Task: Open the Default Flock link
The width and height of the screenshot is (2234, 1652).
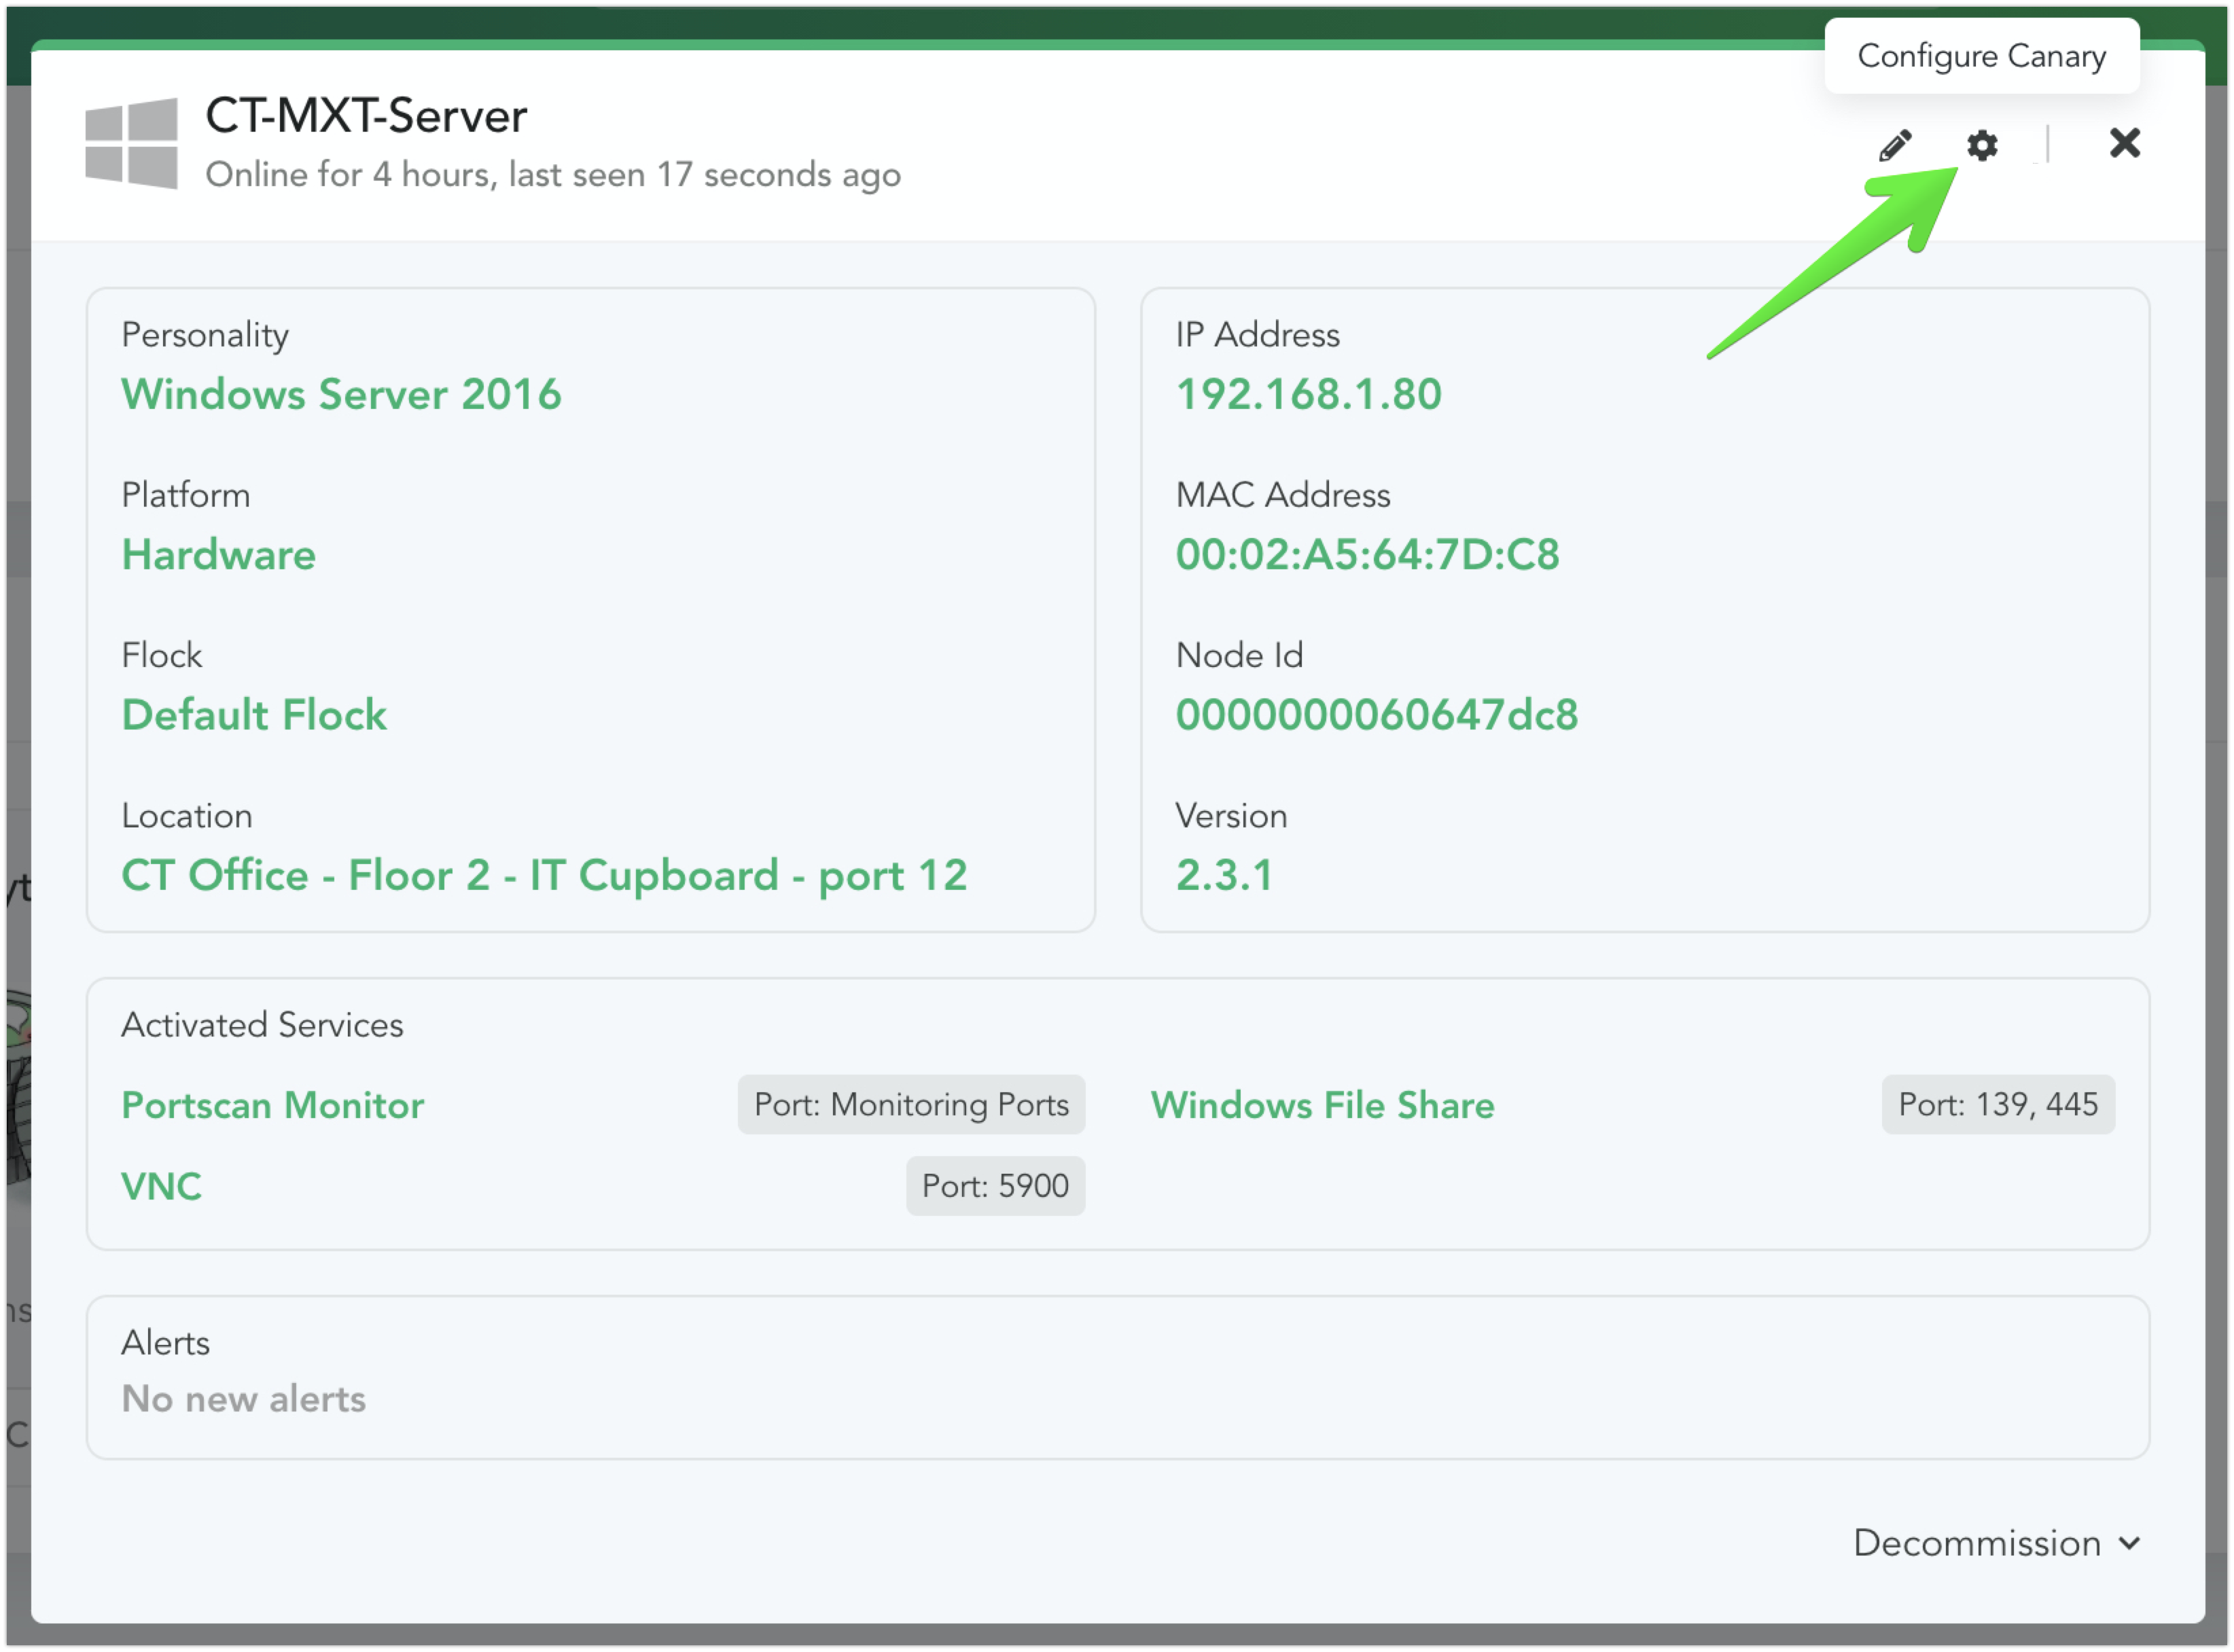Action: pos(254,715)
